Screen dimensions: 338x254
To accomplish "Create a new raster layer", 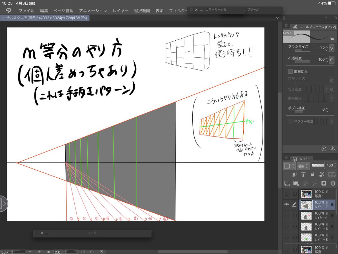I will tap(287, 183).
